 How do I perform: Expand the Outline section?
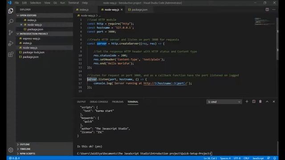(x=45, y=144)
